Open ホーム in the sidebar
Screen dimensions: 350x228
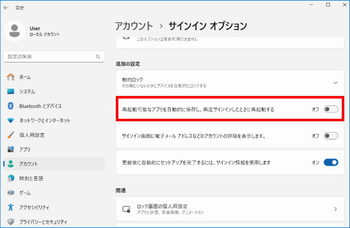54,77
